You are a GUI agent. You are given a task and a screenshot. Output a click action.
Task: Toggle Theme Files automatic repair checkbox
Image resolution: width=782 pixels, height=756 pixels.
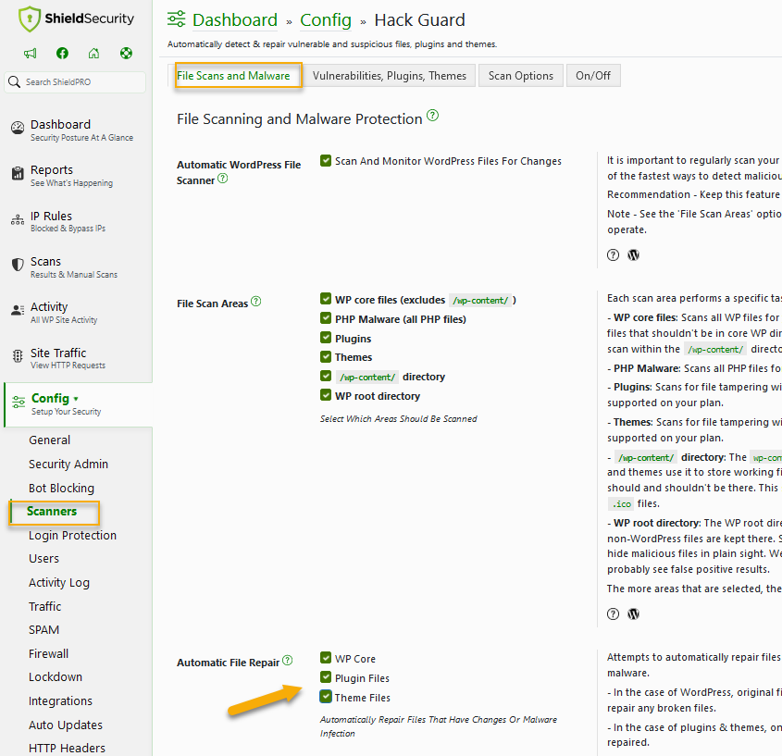pos(326,697)
